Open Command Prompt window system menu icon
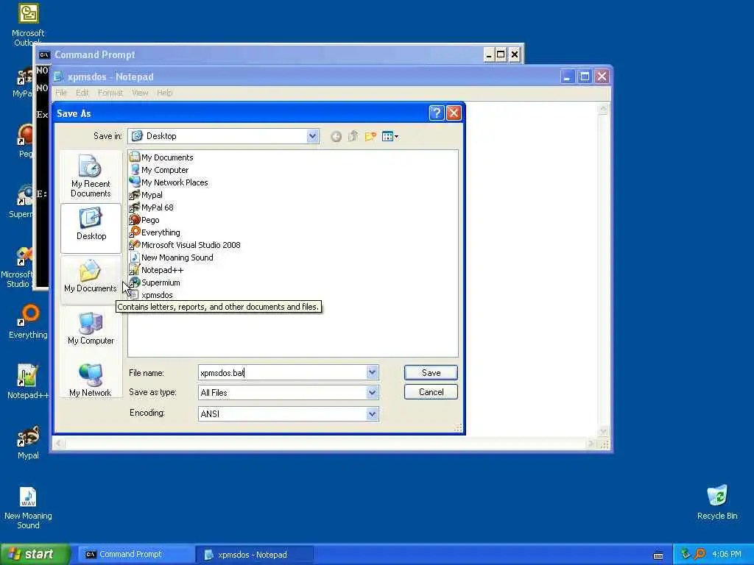The width and height of the screenshot is (754, 565). click(x=44, y=54)
